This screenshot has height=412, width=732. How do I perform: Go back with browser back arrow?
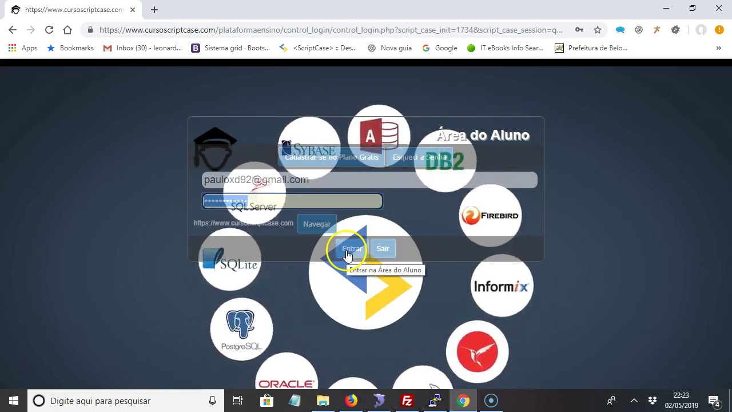coord(13,30)
